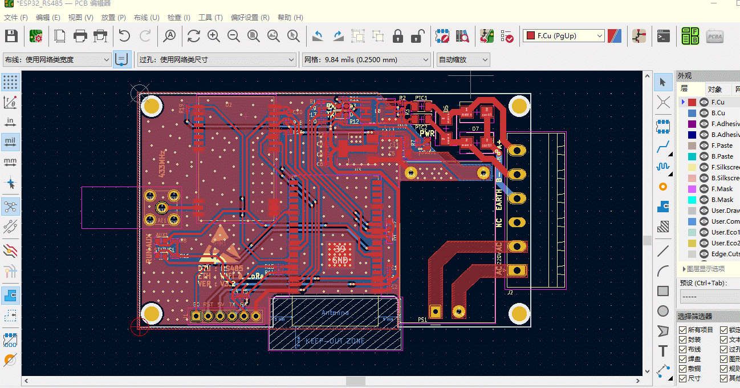Image resolution: width=740 pixels, height=388 pixels.
Task: Run the design rules checker
Action: coord(507,37)
